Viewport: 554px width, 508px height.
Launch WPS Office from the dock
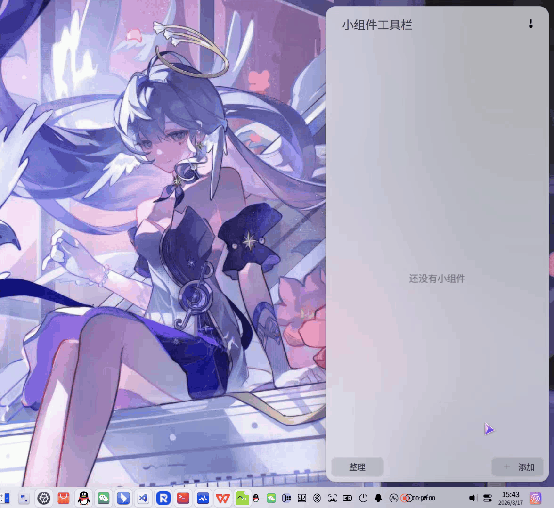click(x=222, y=498)
